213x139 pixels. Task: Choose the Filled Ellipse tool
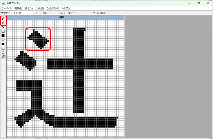(3, 44)
